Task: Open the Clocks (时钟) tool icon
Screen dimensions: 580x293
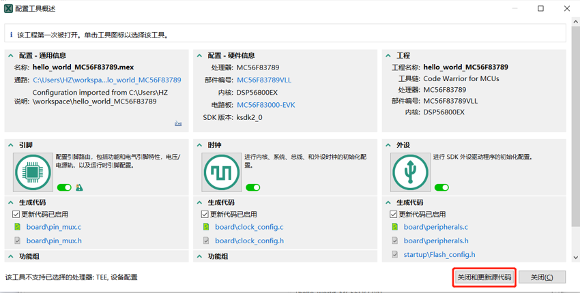Action: click(x=222, y=172)
